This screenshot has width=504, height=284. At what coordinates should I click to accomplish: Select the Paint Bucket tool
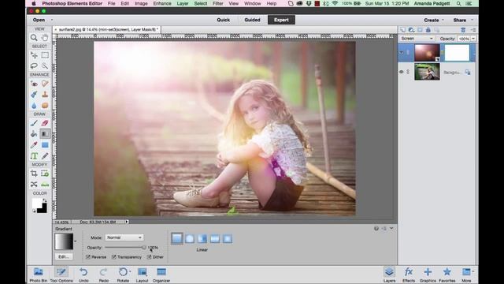click(x=34, y=134)
